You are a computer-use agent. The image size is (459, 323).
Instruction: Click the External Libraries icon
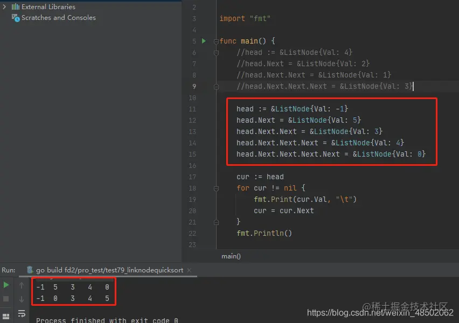click(16, 6)
